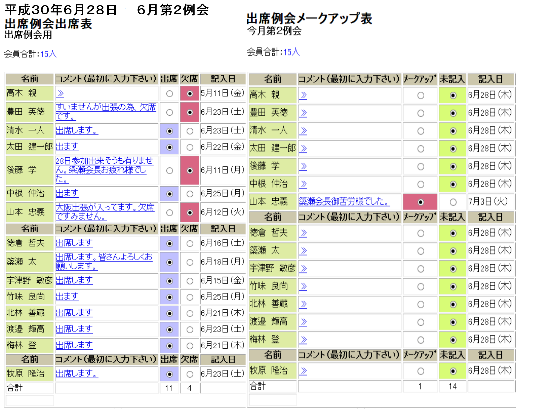The height and width of the screenshot is (414, 538).
Task: Open 高木 親's » comment link in attendance table
Action: [x=60, y=94]
